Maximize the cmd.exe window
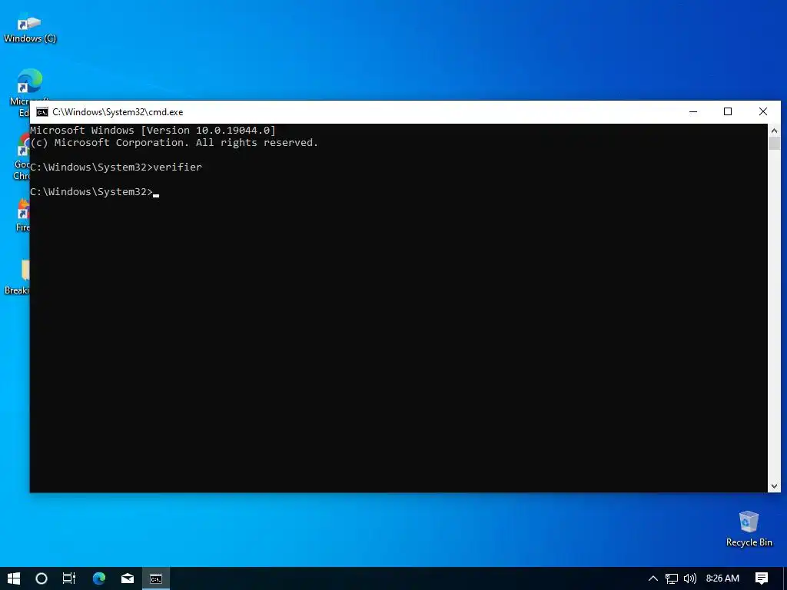787x590 pixels. [728, 111]
